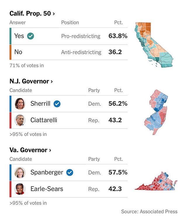
Task: Click the California county results map
Action: point(154,45)
